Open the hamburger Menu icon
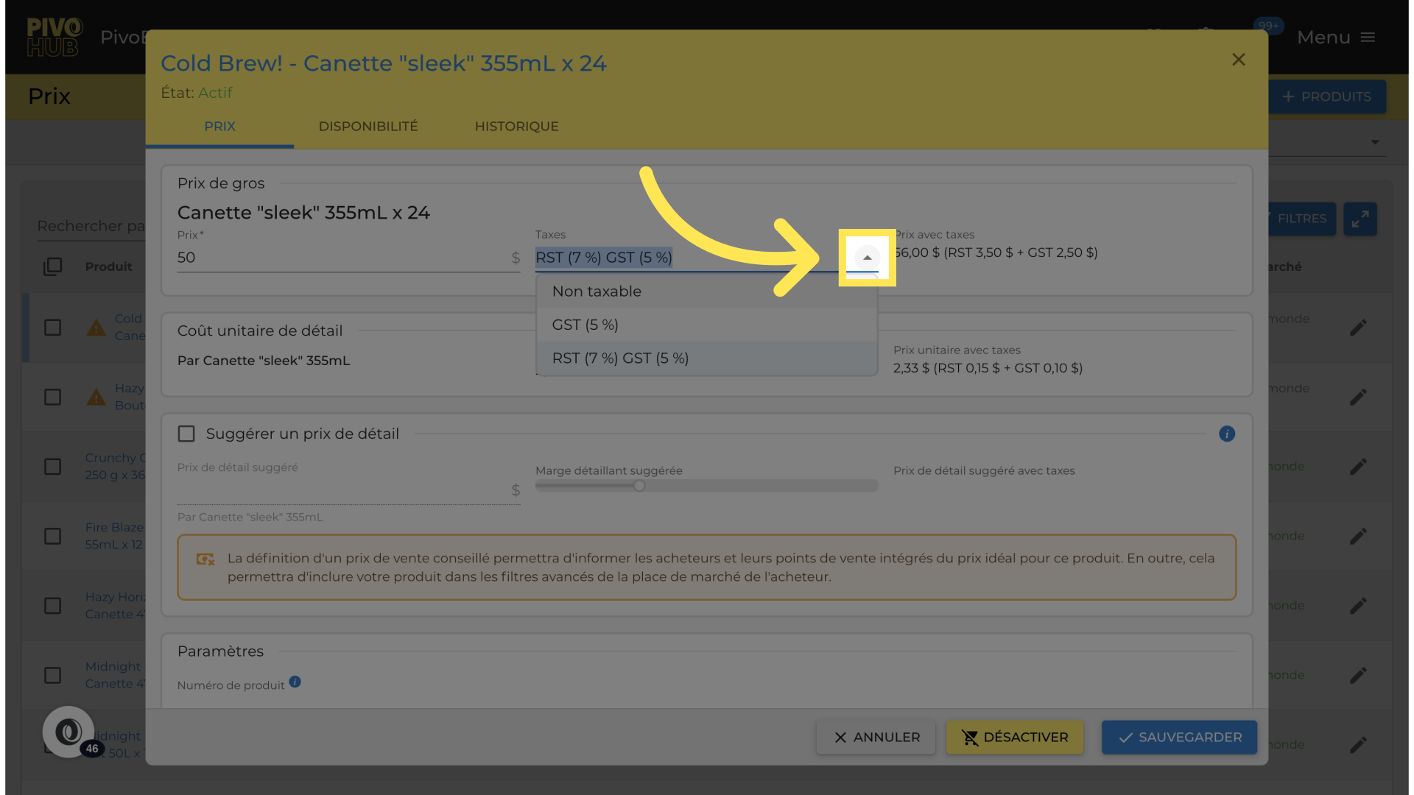Viewport: 1414px width, 795px height. [x=1368, y=38]
